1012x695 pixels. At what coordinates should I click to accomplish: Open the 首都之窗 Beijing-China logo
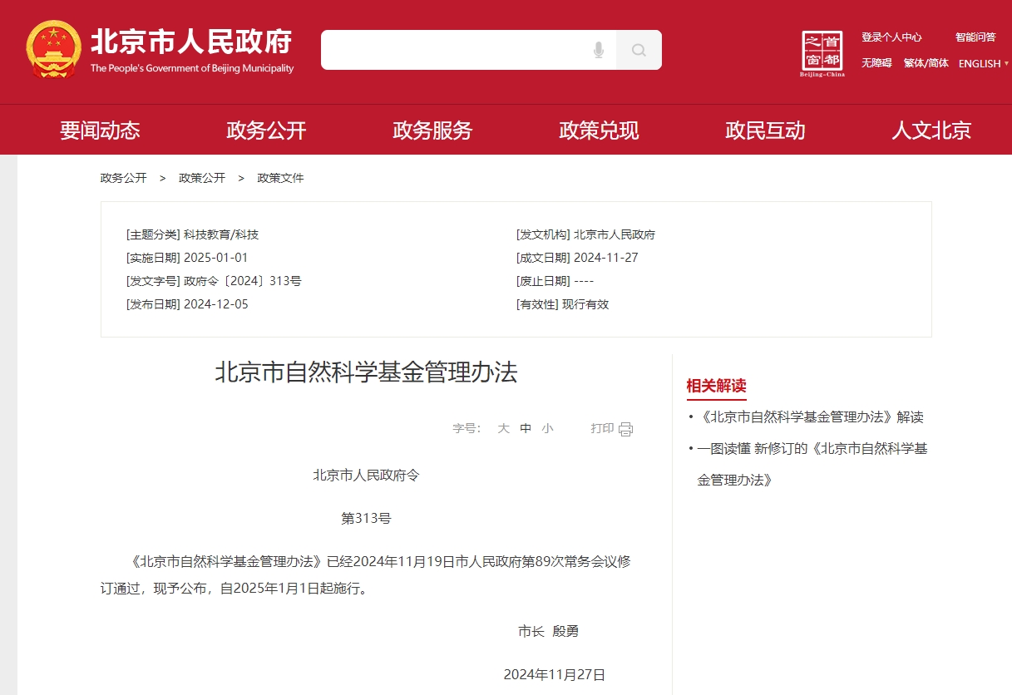point(822,53)
